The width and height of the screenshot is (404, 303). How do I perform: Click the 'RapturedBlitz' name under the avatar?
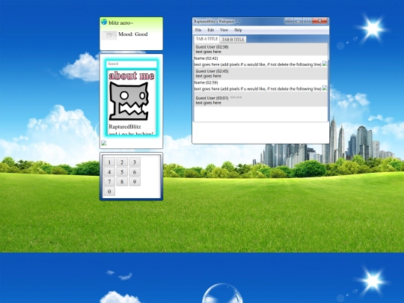point(125,126)
